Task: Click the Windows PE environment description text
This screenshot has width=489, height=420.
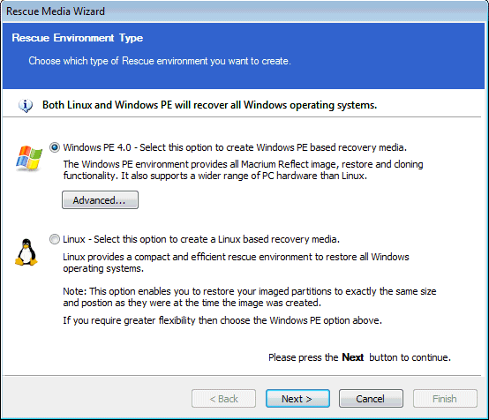Action: tap(243, 170)
